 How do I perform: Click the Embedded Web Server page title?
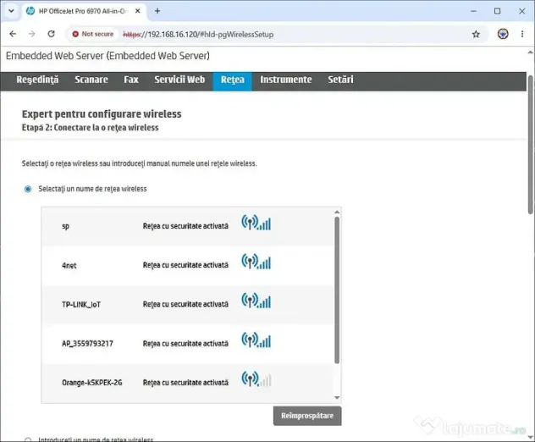(108, 56)
